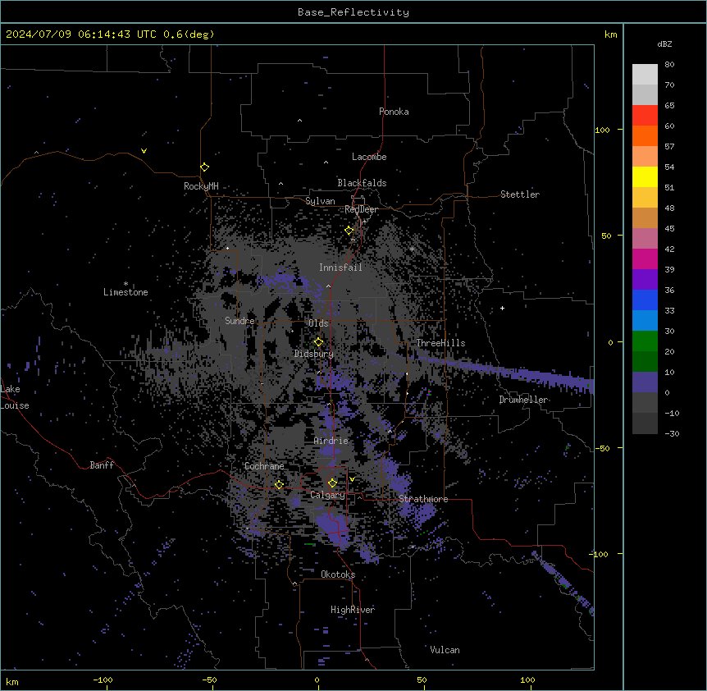Viewport: 707px width, 691px height.
Task: Click the asterisk marker above Limestone
Action: pyautogui.click(x=125, y=284)
